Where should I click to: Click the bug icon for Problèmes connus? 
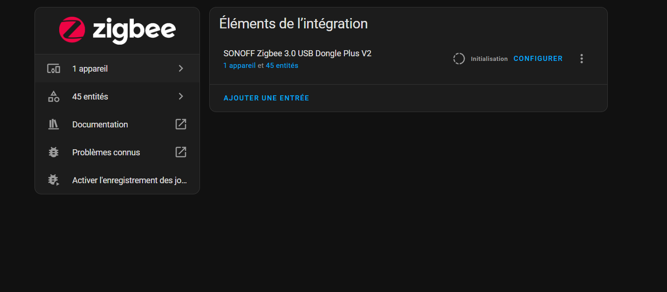pyautogui.click(x=54, y=153)
